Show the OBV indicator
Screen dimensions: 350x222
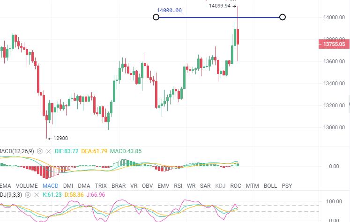click(x=147, y=186)
